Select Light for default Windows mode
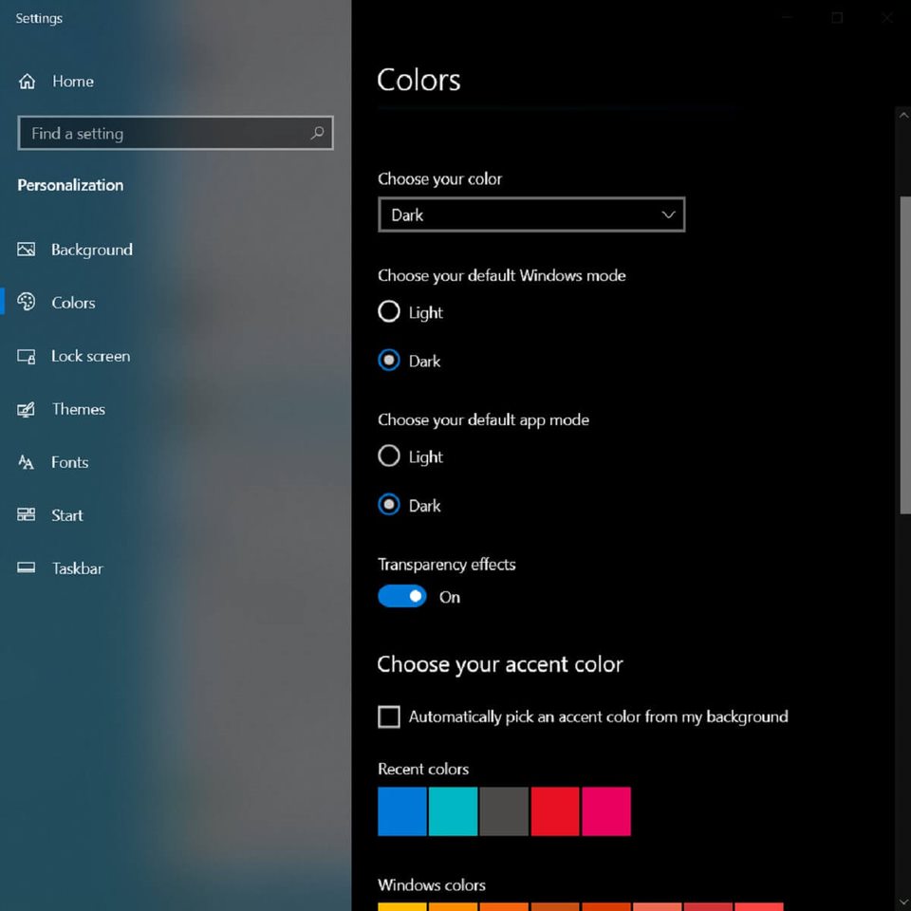The width and height of the screenshot is (911, 911). (x=389, y=312)
